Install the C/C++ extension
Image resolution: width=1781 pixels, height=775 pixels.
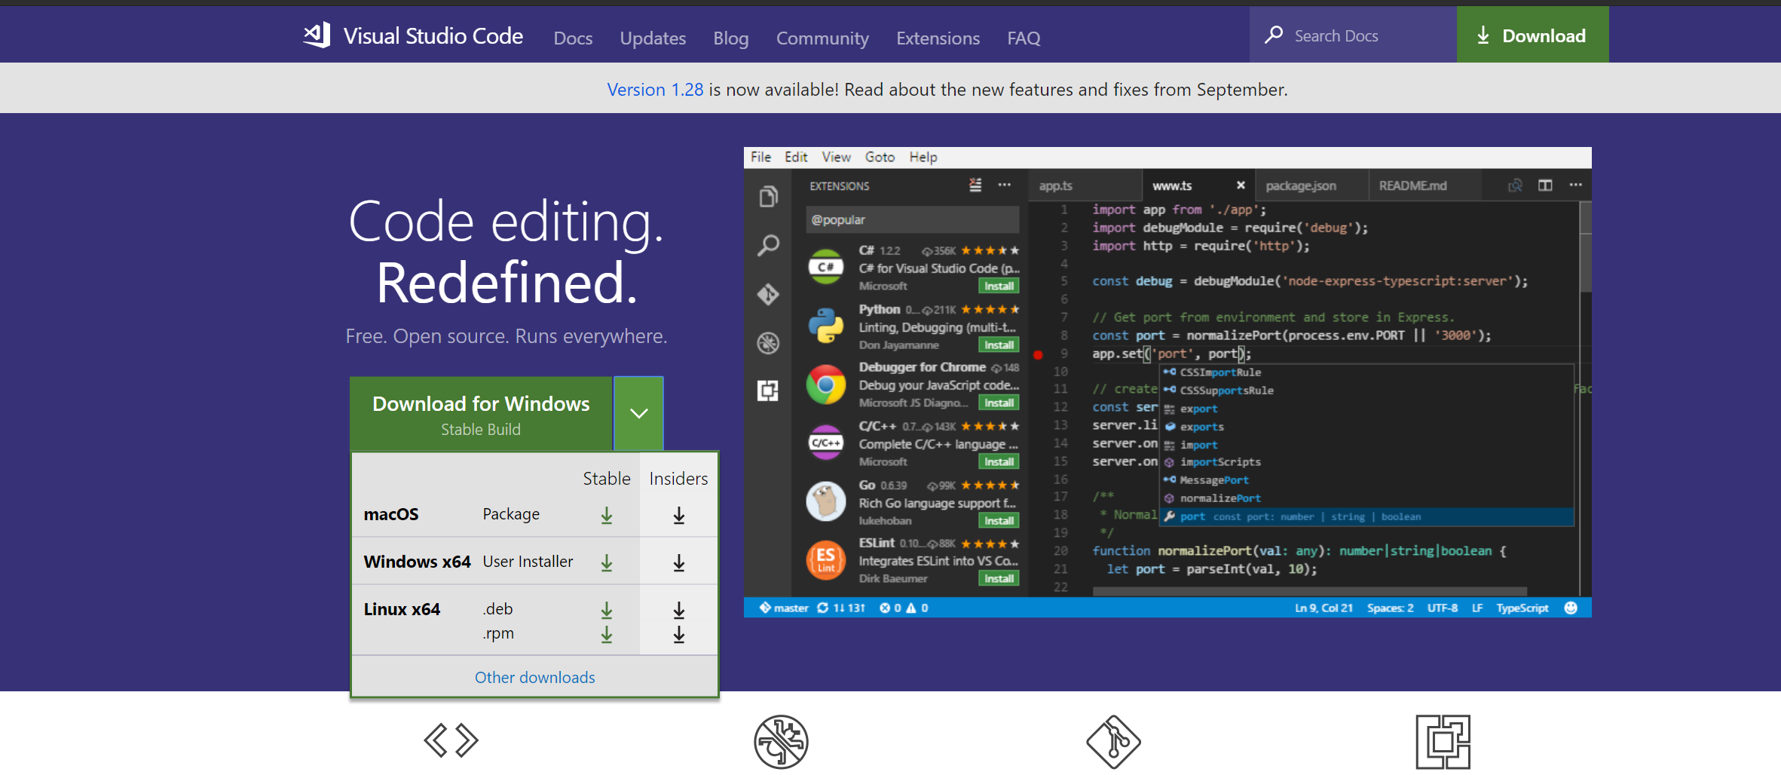coord(999,462)
